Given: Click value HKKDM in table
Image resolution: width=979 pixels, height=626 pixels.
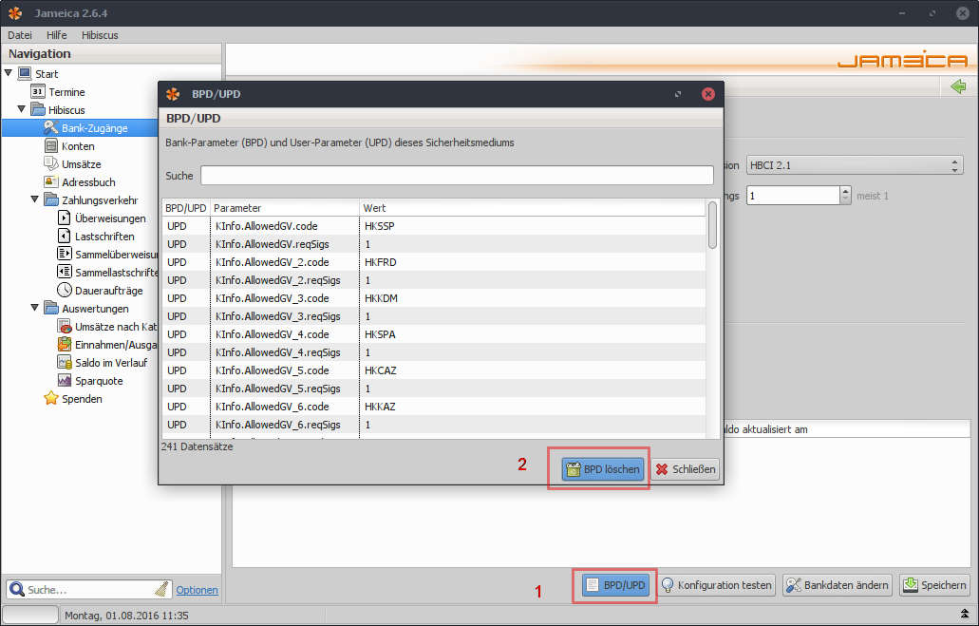Looking at the screenshot, I should (x=382, y=298).
